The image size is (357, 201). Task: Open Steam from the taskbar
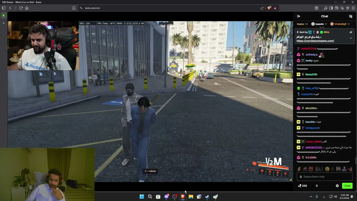point(207,197)
